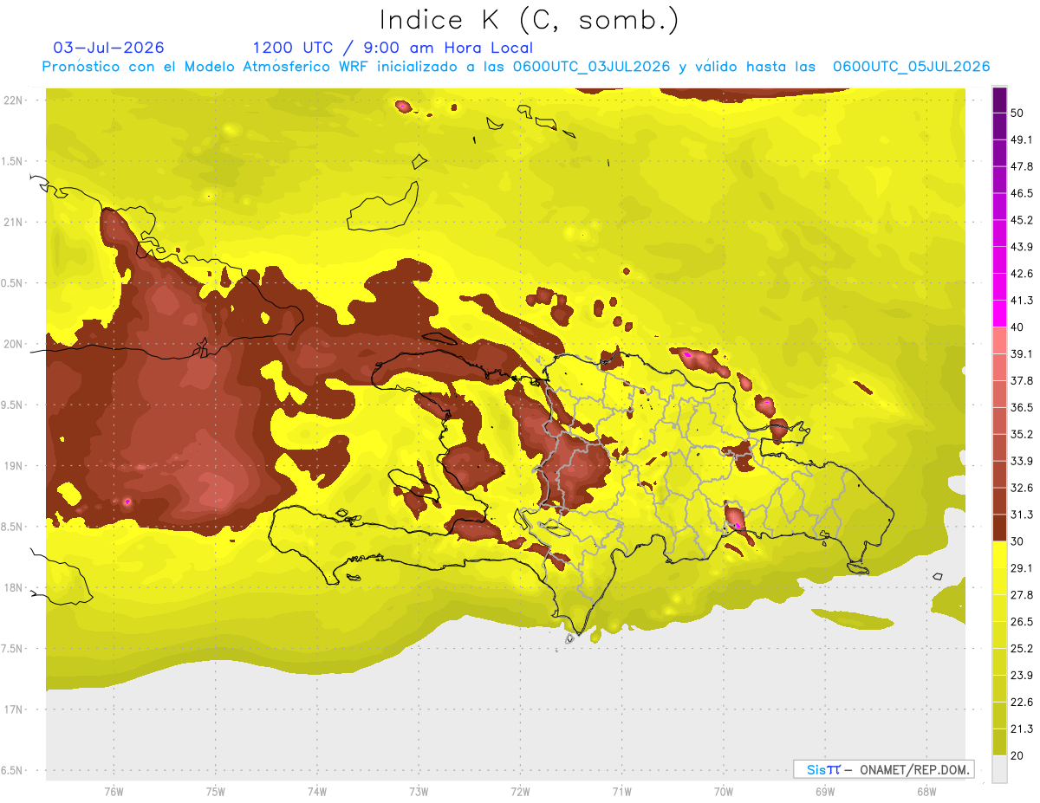Image resolution: width=1040 pixels, height=803 pixels.
Task: Click the colorbar value '50'
Action: tap(1017, 113)
